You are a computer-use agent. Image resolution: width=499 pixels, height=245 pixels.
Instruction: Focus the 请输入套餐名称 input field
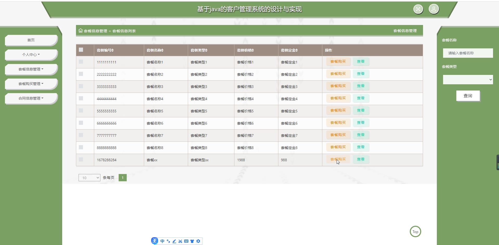click(468, 53)
